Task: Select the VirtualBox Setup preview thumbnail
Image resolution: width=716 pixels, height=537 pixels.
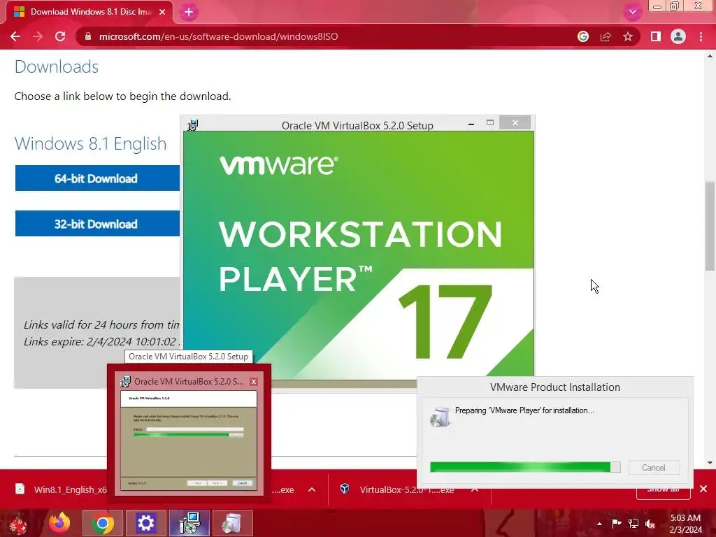Action: click(189, 441)
